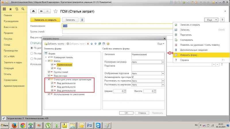Toggle Статья для учета затрат организации checkbox
This screenshot has height=129, width=230.
click(x=49, y=79)
